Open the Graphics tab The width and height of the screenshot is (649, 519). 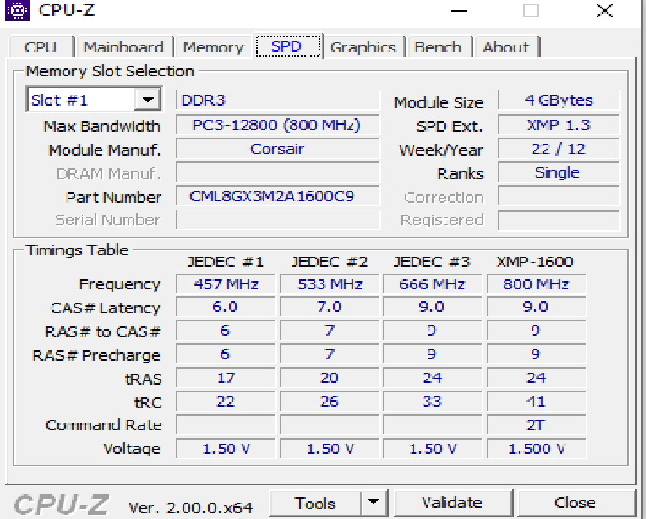tap(363, 47)
